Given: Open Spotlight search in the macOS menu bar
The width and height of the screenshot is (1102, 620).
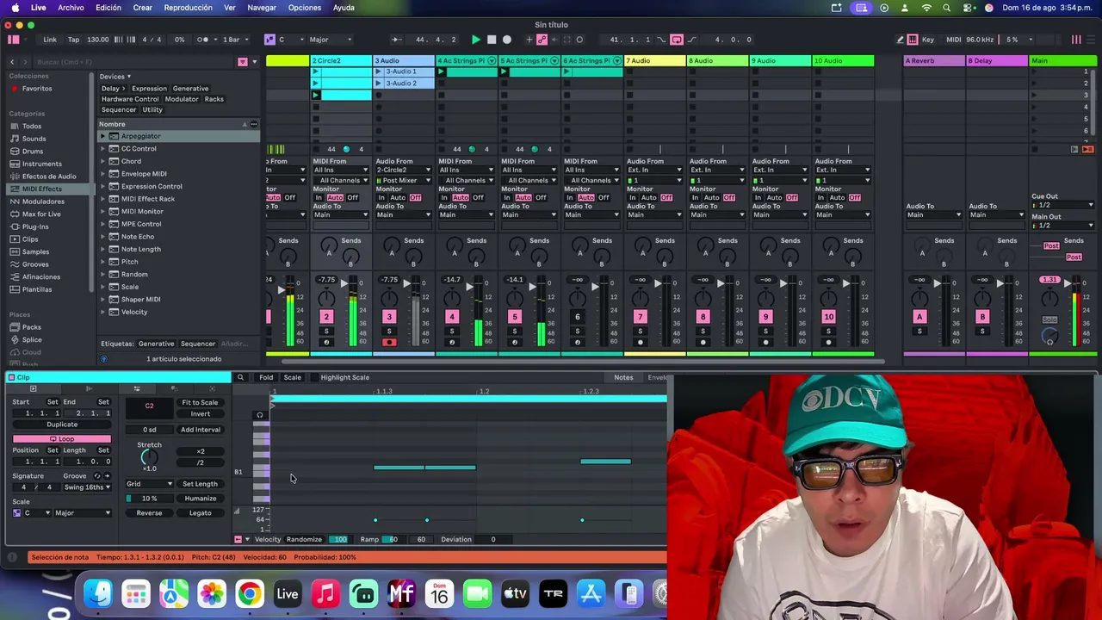Looking at the screenshot, I should (x=946, y=8).
